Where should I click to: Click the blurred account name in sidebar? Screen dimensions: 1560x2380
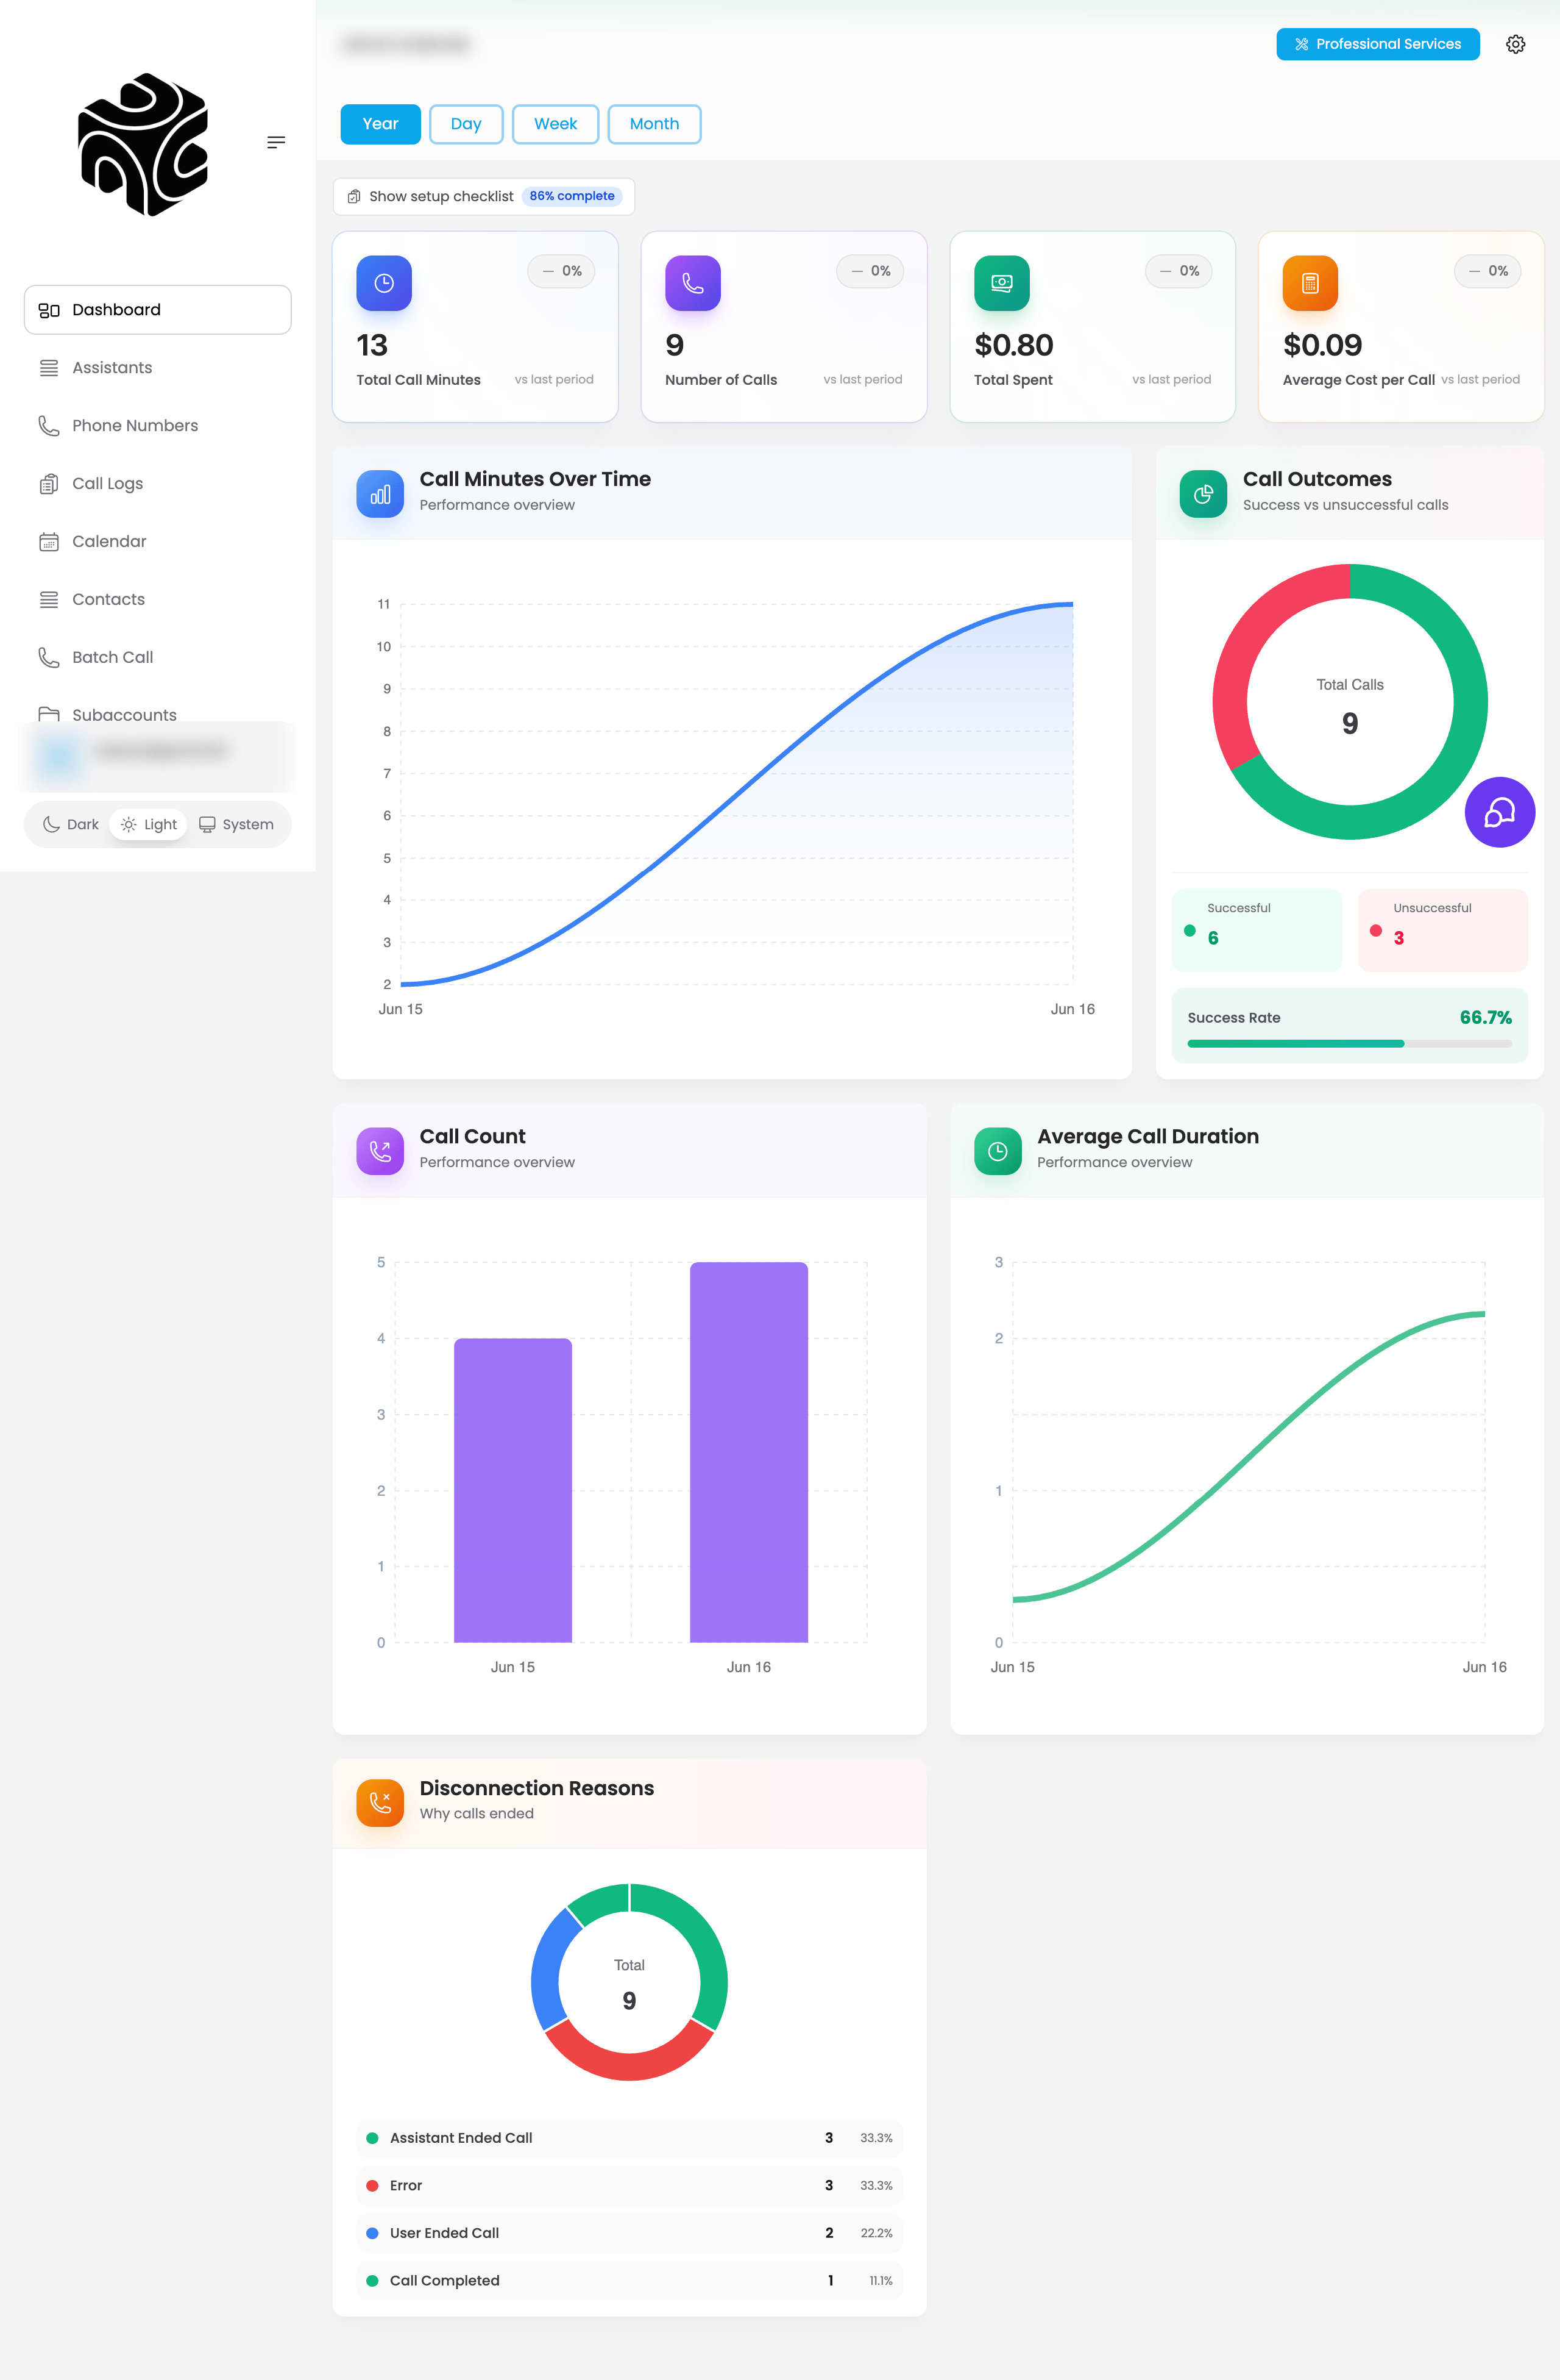pos(161,750)
